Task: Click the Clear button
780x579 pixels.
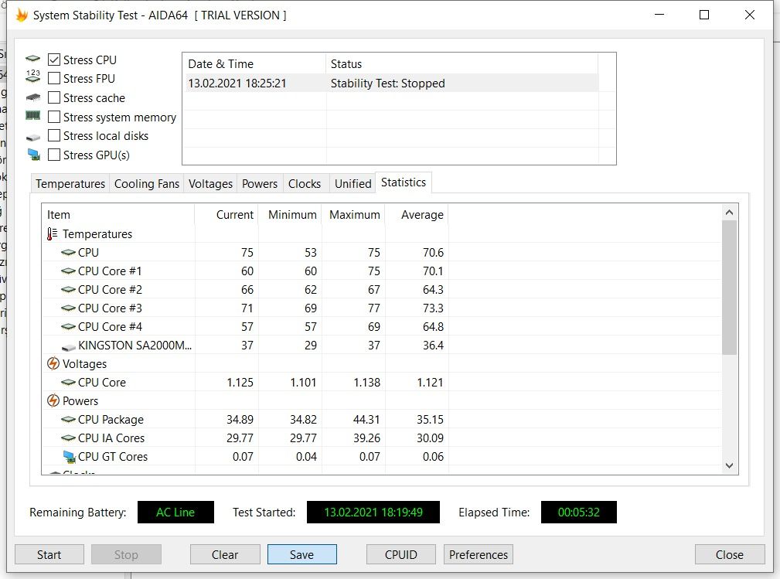Action: coord(225,554)
